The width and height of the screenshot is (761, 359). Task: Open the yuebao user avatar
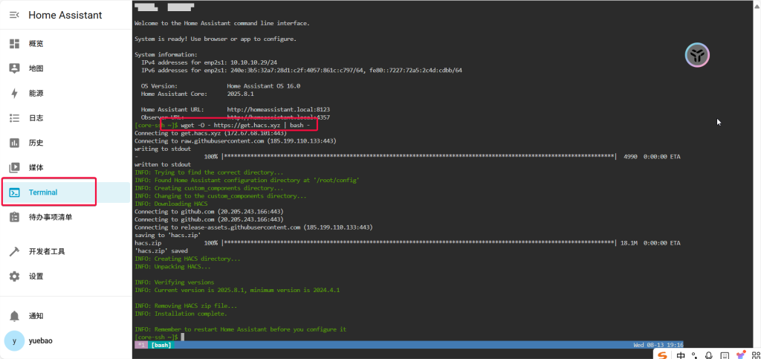click(x=14, y=340)
